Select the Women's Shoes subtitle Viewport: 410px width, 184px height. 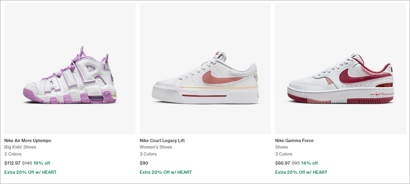[x=156, y=147]
